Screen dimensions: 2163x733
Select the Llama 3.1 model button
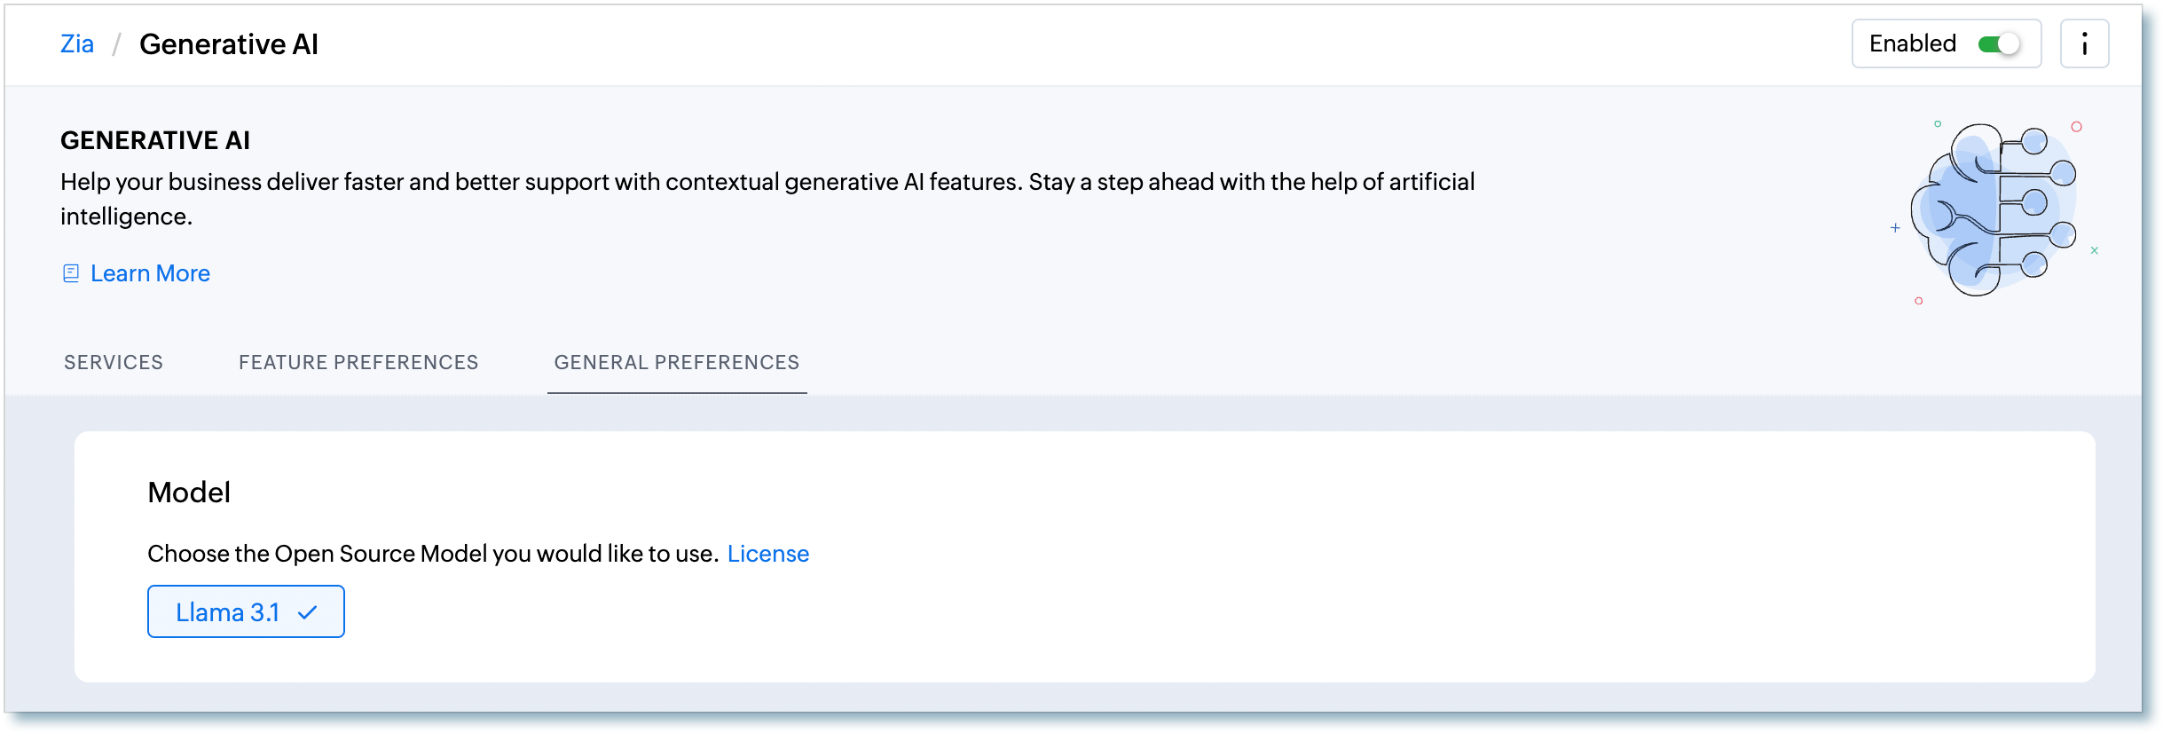point(228,612)
